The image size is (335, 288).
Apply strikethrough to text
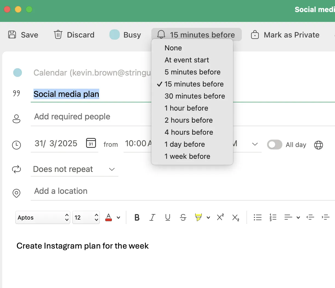pyautogui.click(x=183, y=218)
